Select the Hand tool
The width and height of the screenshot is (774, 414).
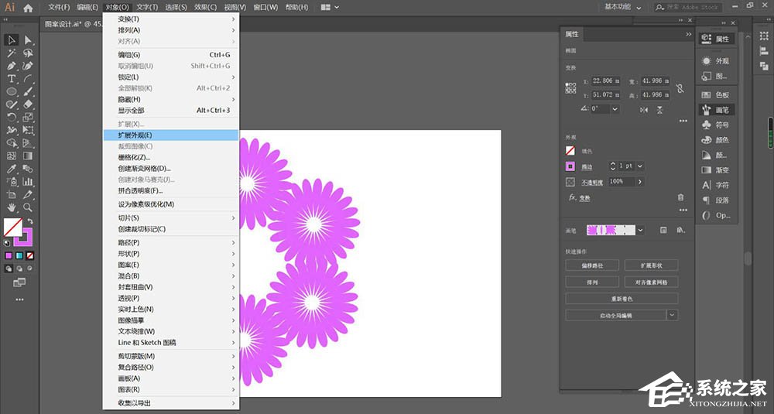[12, 207]
